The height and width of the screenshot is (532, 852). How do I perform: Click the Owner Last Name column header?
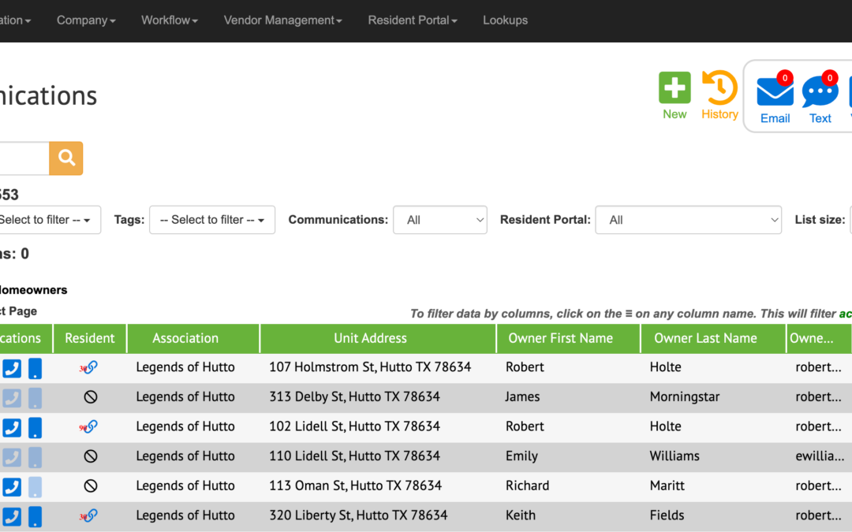[x=705, y=338]
